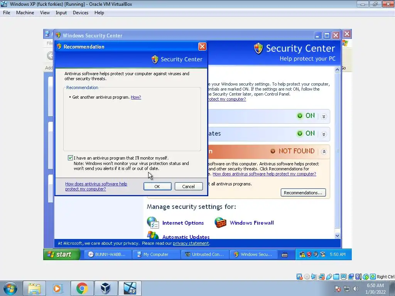
Task: Open the Devices menu
Action: (80, 13)
